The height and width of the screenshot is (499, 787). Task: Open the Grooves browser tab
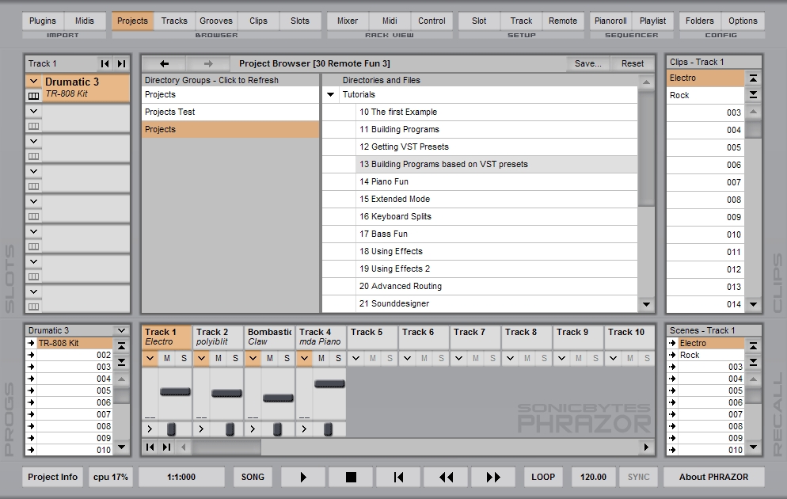point(216,21)
